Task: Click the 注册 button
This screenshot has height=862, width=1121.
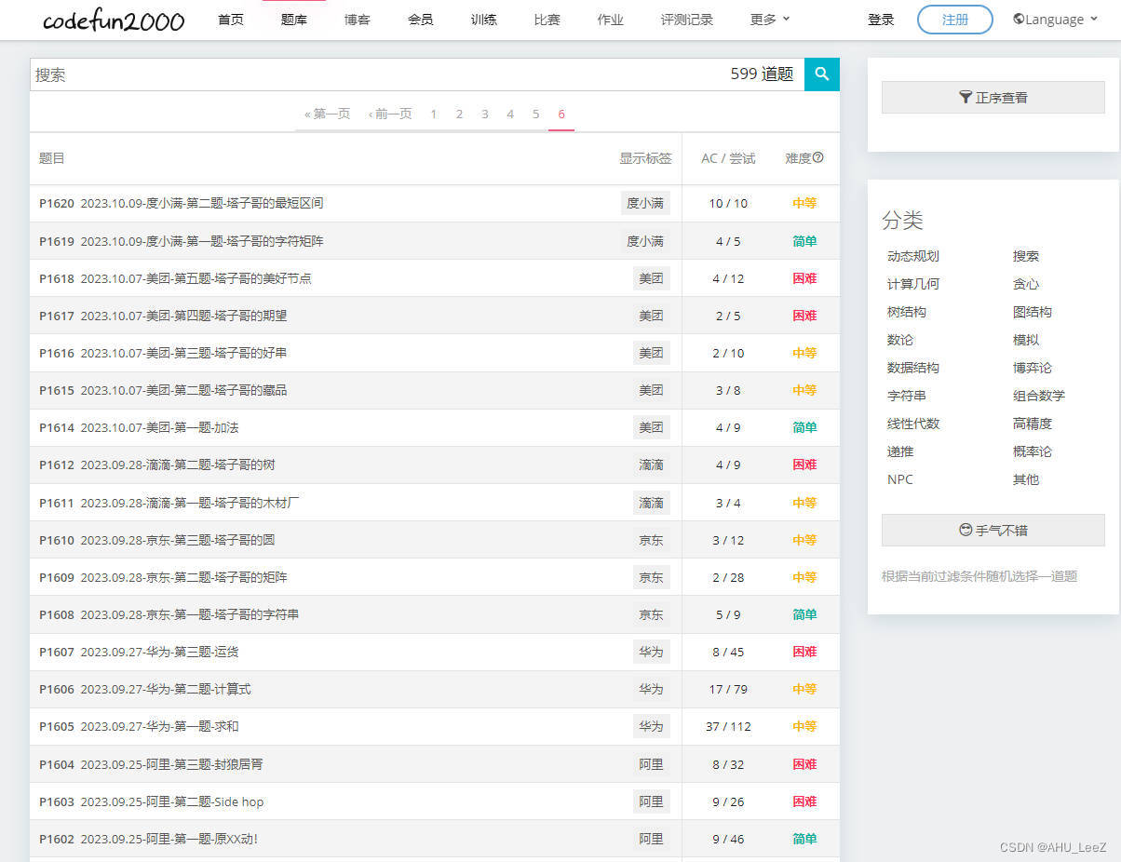Action: click(x=955, y=20)
